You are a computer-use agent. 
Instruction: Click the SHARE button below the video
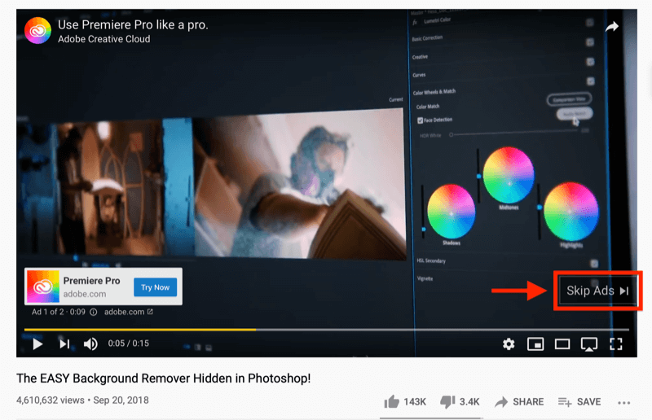(x=519, y=402)
